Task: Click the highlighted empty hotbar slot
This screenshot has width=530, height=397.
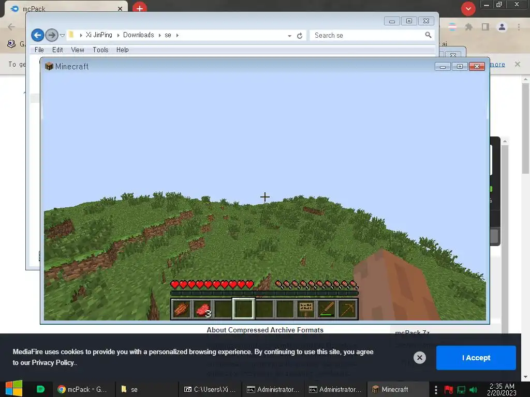Action: [x=244, y=309]
